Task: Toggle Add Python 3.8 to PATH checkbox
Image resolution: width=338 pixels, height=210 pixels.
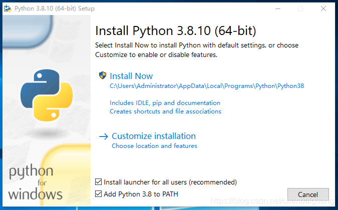Action: coord(98,194)
